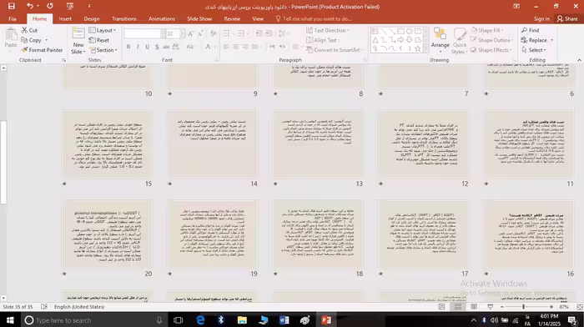Open the Shape Effects dropdown
Image resolution: width=584 pixels, height=327 pixels.
pos(491,50)
